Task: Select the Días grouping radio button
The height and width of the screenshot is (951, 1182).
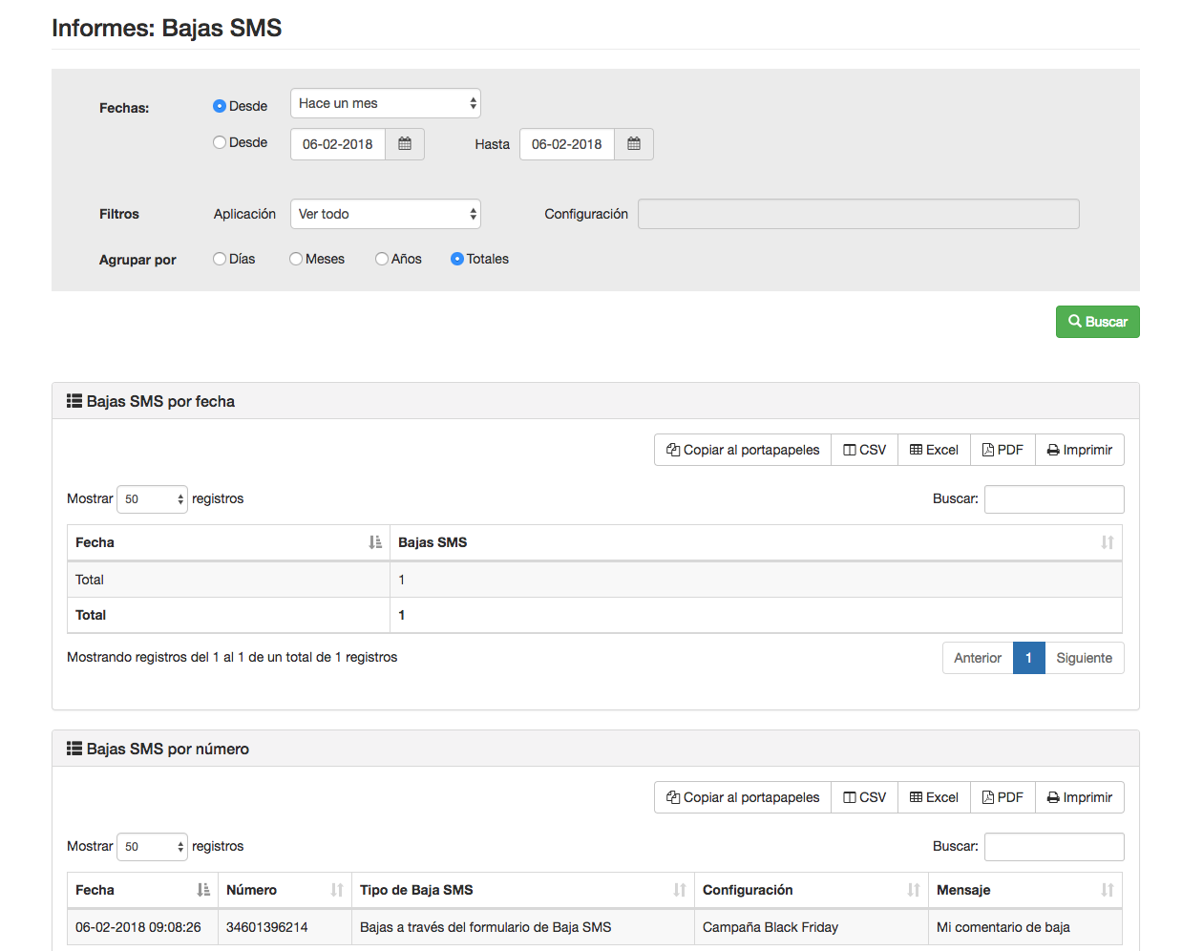Action: click(220, 259)
